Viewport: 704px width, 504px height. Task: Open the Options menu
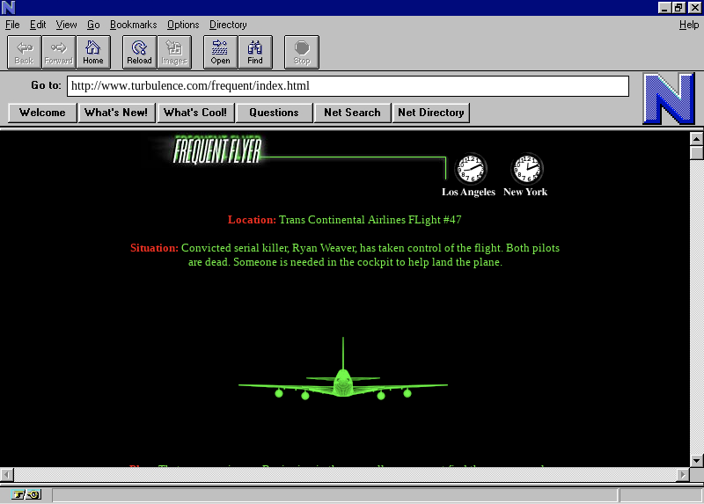click(x=183, y=25)
